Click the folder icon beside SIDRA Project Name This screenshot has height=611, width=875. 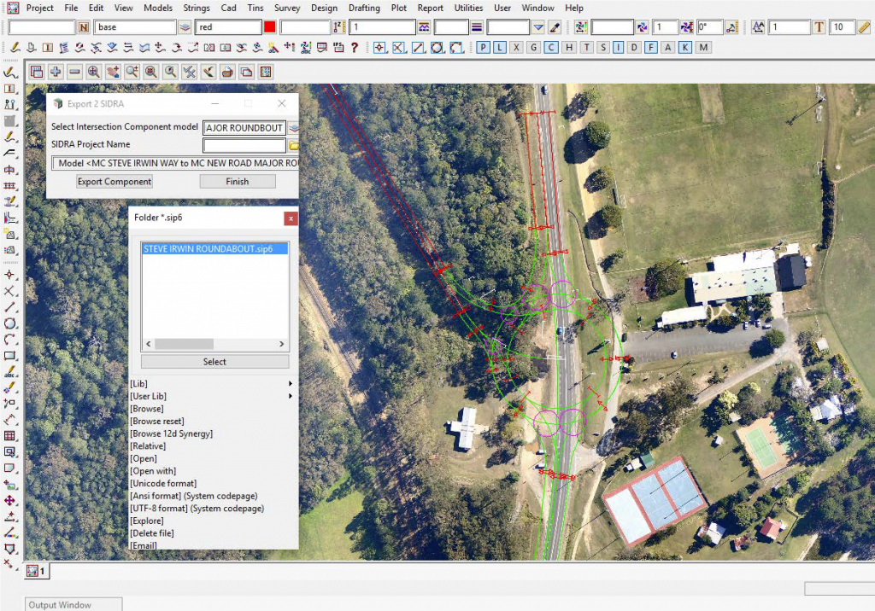(x=293, y=145)
